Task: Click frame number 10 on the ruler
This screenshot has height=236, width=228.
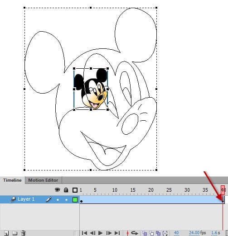Action: click(115, 190)
